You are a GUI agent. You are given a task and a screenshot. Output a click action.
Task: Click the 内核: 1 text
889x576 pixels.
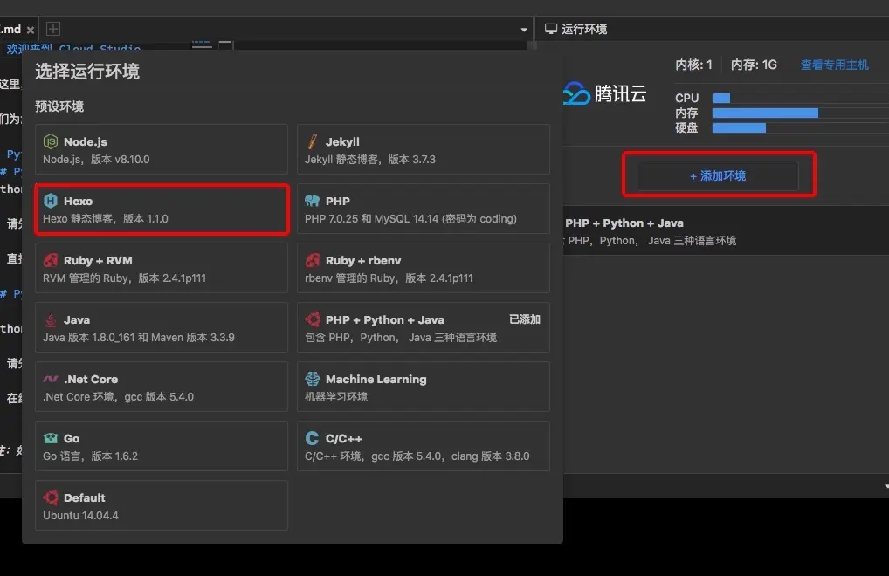[x=693, y=65]
